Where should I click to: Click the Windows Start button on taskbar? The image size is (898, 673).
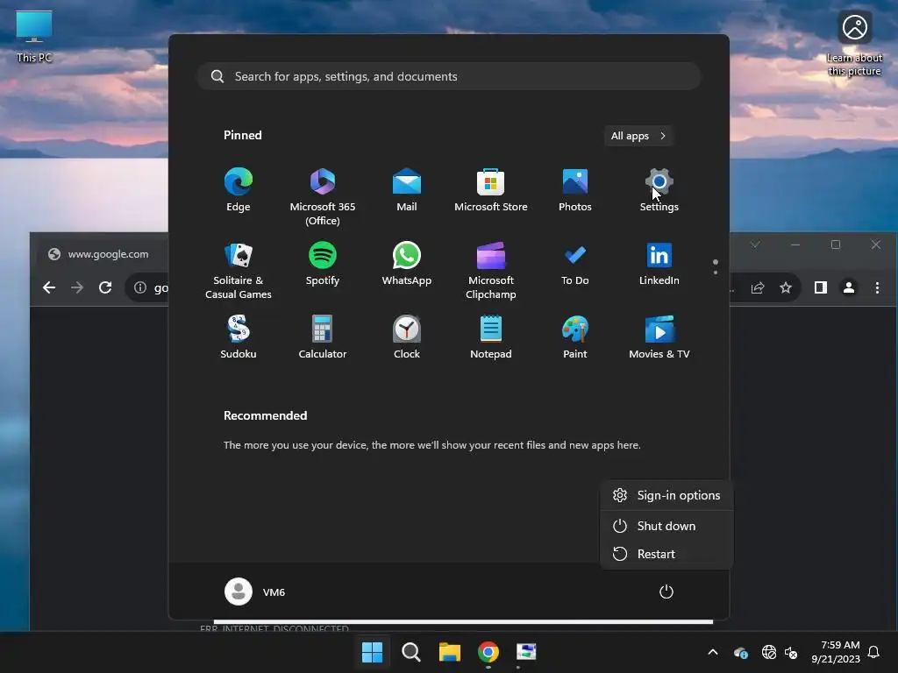point(372,652)
